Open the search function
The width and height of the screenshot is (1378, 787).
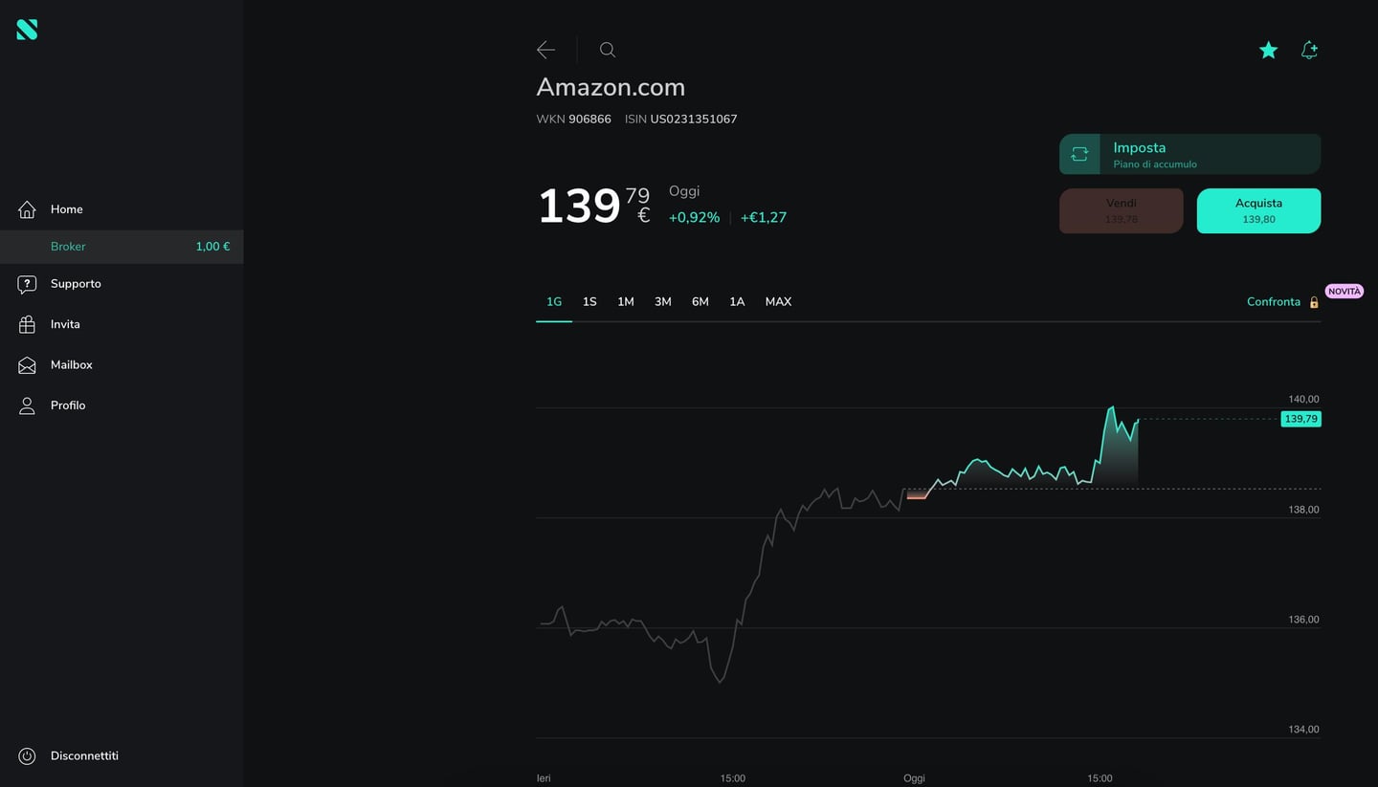click(607, 49)
